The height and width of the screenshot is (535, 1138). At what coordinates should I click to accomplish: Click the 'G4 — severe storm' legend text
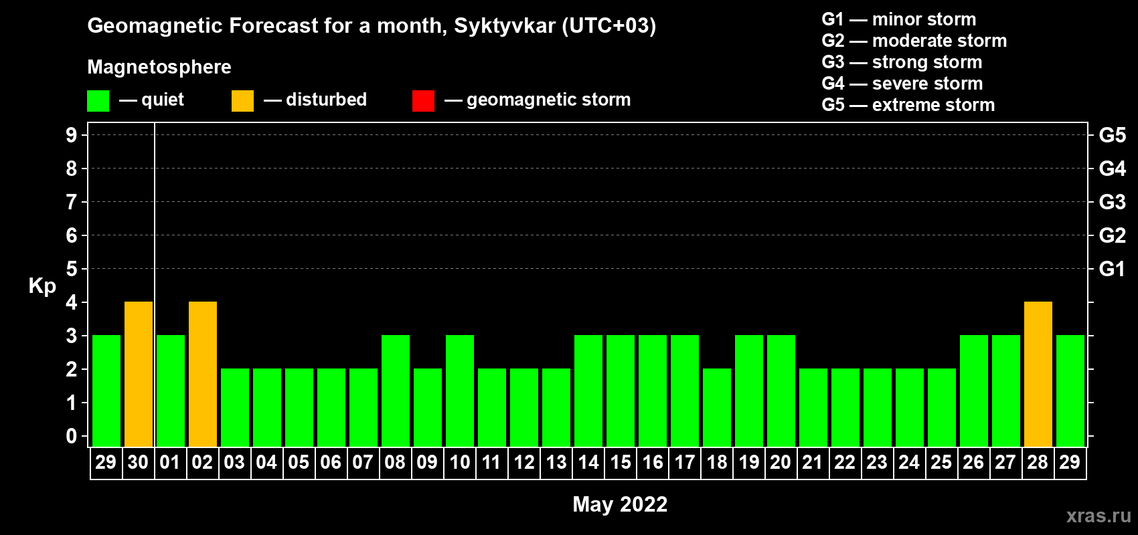902,84
